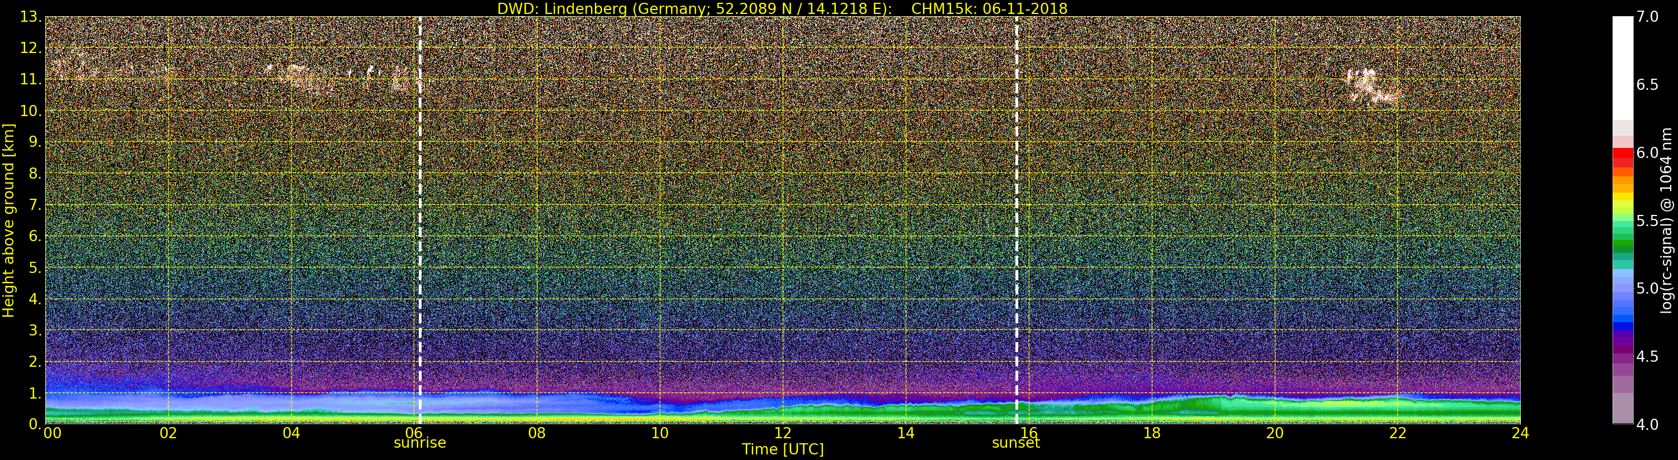The image size is (1678, 460).
Task: Click the time tick label '22'
Action: 1397,433
